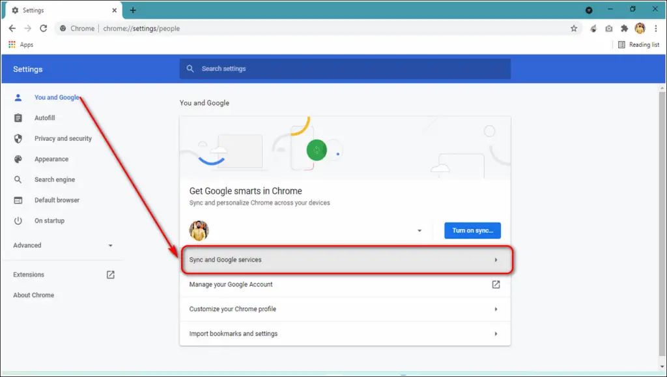Expand the account dropdown arrow beside avatar

click(419, 230)
